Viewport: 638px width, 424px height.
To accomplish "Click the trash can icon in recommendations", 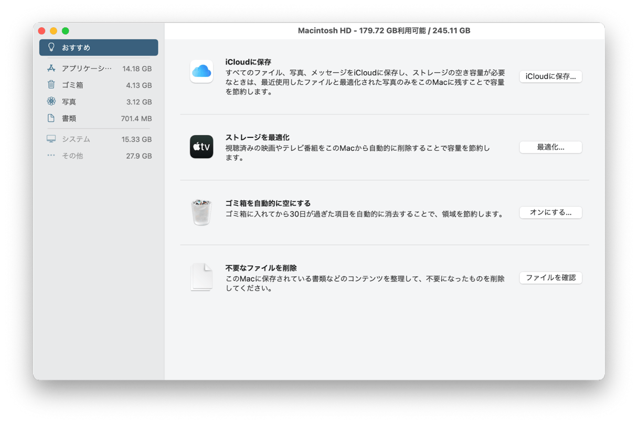I will (x=201, y=212).
